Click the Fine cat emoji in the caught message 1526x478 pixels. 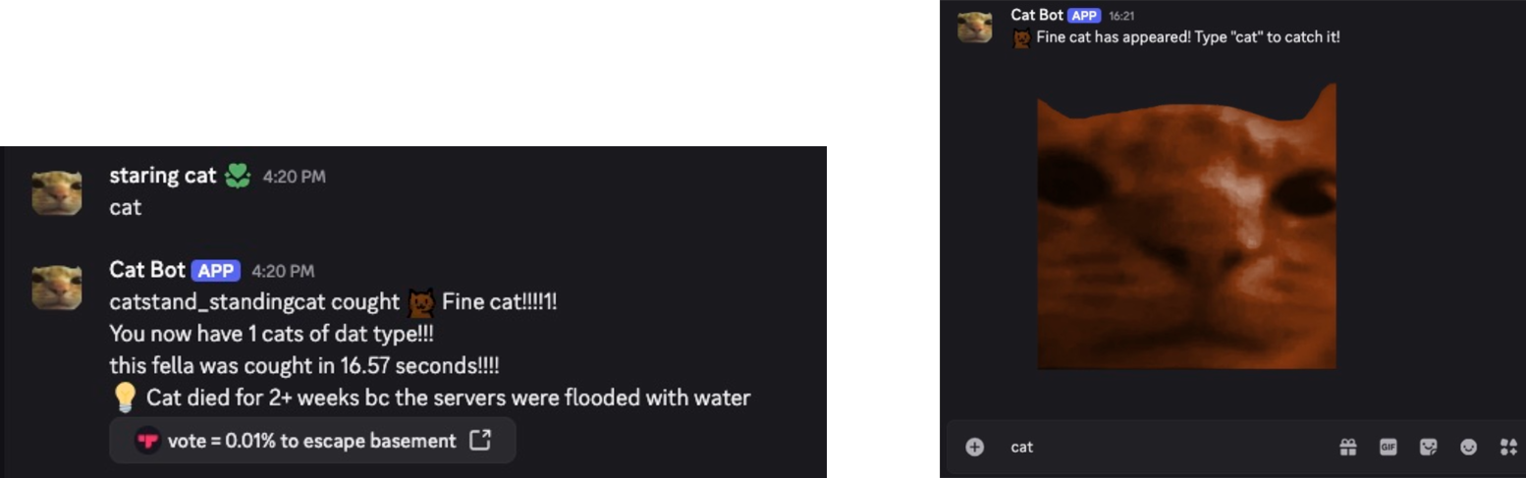(x=421, y=302)
